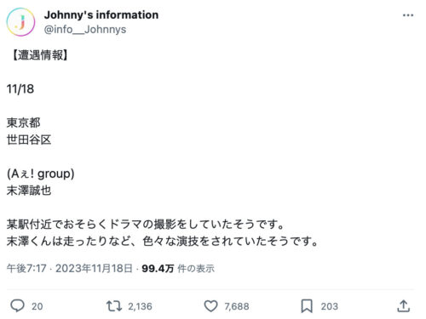Image resolution: width=426 pixels, height=319 pixels.
Task: Click the repost count 2,136
Action: click(140, 306)
